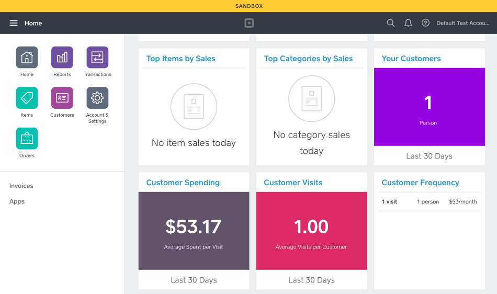This screenshot has height=294, width=497.
Task: Open Account & Settings gear icon
Action: pyautogui.click(x=97, y=98)
